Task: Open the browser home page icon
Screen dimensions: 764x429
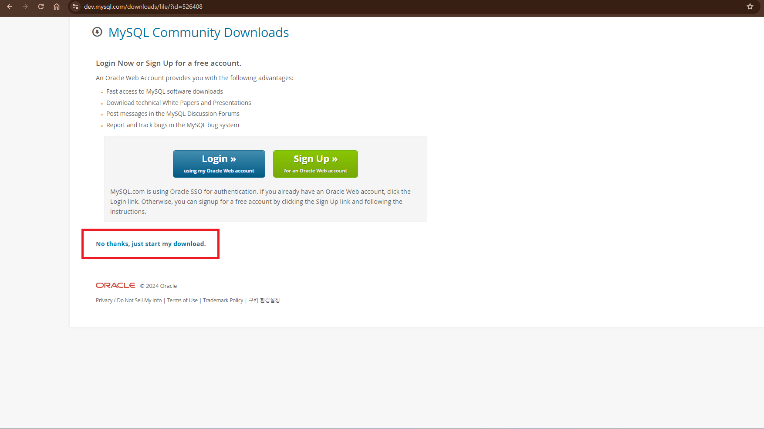Action: click(57, 7)
